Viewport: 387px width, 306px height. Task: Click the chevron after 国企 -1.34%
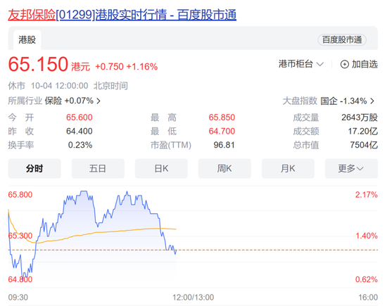pos(372,101)
